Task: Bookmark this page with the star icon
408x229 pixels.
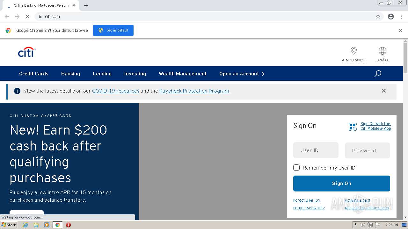Action: tap(378, 17)
